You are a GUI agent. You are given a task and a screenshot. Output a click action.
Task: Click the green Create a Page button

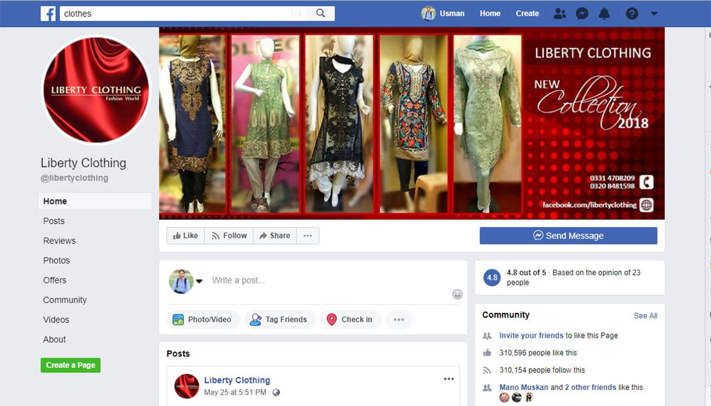tap(71, 365)
